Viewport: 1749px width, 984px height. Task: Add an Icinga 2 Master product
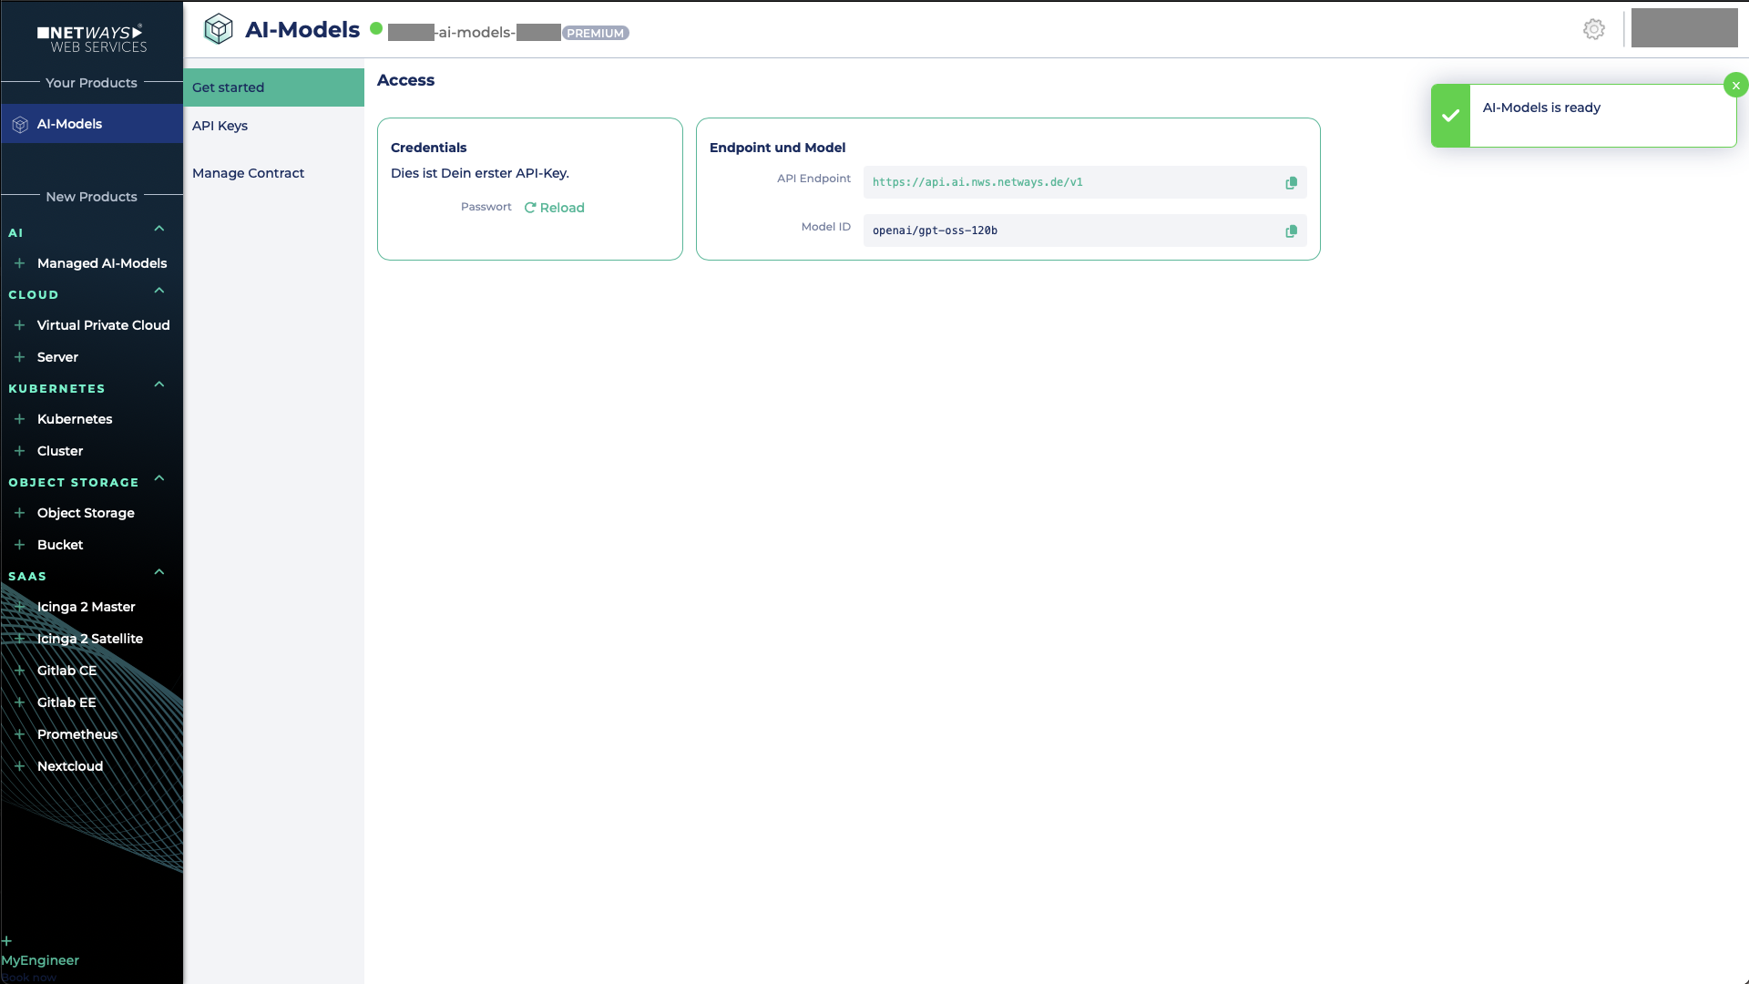click(x=86, y=607)
